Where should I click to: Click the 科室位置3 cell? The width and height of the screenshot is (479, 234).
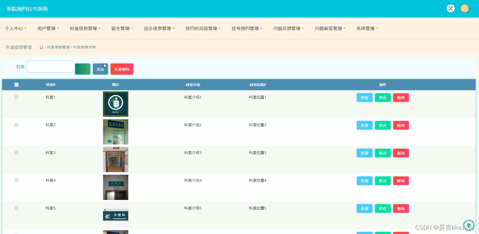pos(258,152)
